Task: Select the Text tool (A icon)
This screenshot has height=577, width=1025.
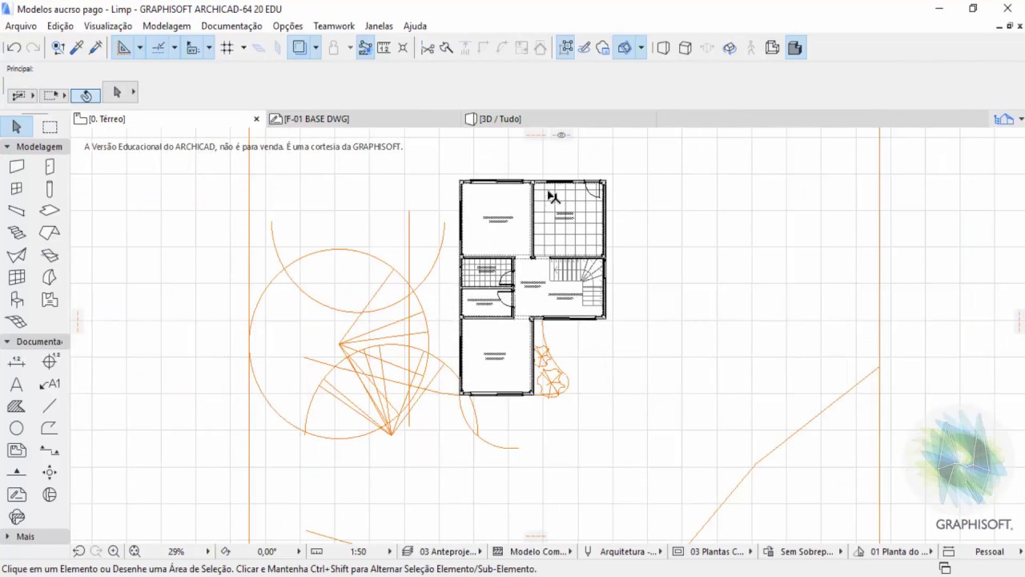Action: pos(17,385)
